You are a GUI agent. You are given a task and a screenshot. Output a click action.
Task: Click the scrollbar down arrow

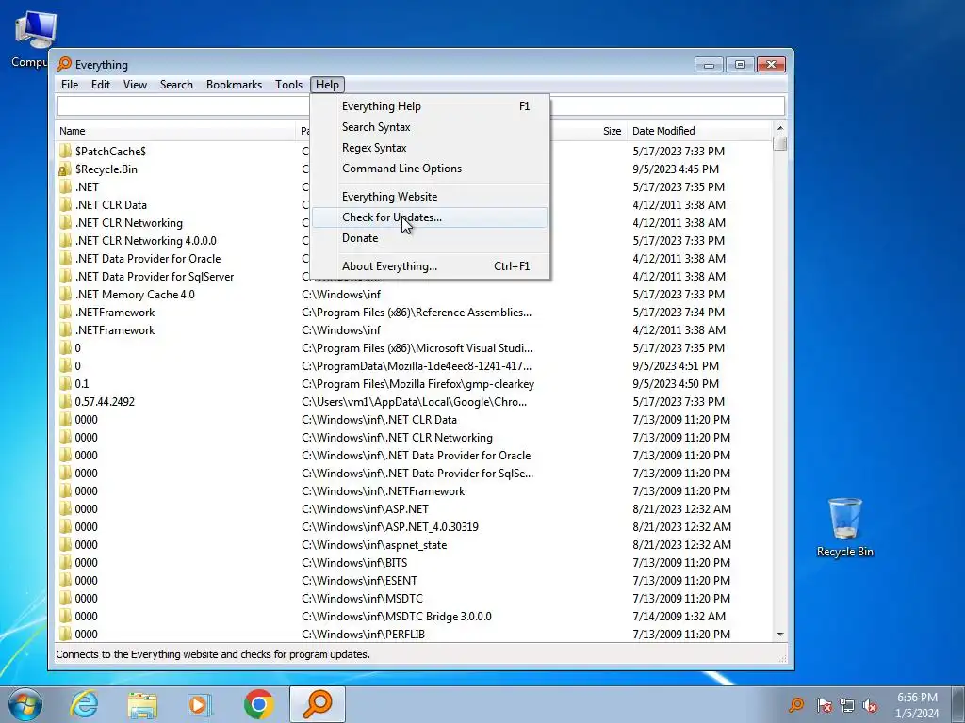point(780,635)
